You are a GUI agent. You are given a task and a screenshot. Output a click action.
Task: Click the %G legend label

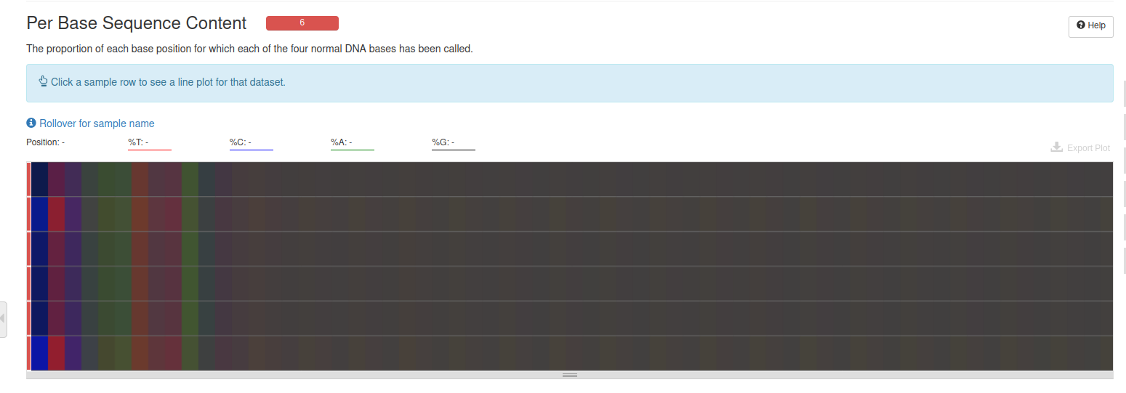pyautogui.click(x=443, y=142)
